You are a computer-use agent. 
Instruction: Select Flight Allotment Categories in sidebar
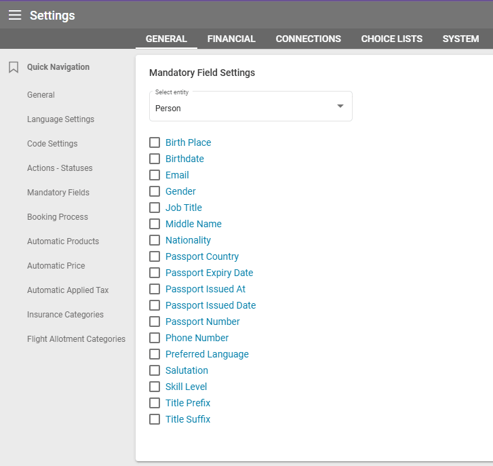(76, 339)
